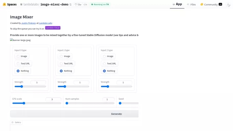Click the Input 2 Strength slider
Viewport: 233px width, 131px height.
point(116,86)
